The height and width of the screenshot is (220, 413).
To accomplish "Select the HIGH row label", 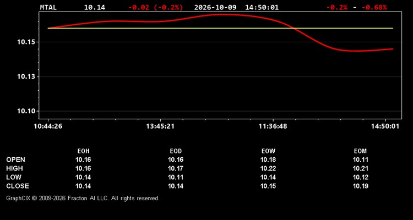I will [x=14, y=168].
